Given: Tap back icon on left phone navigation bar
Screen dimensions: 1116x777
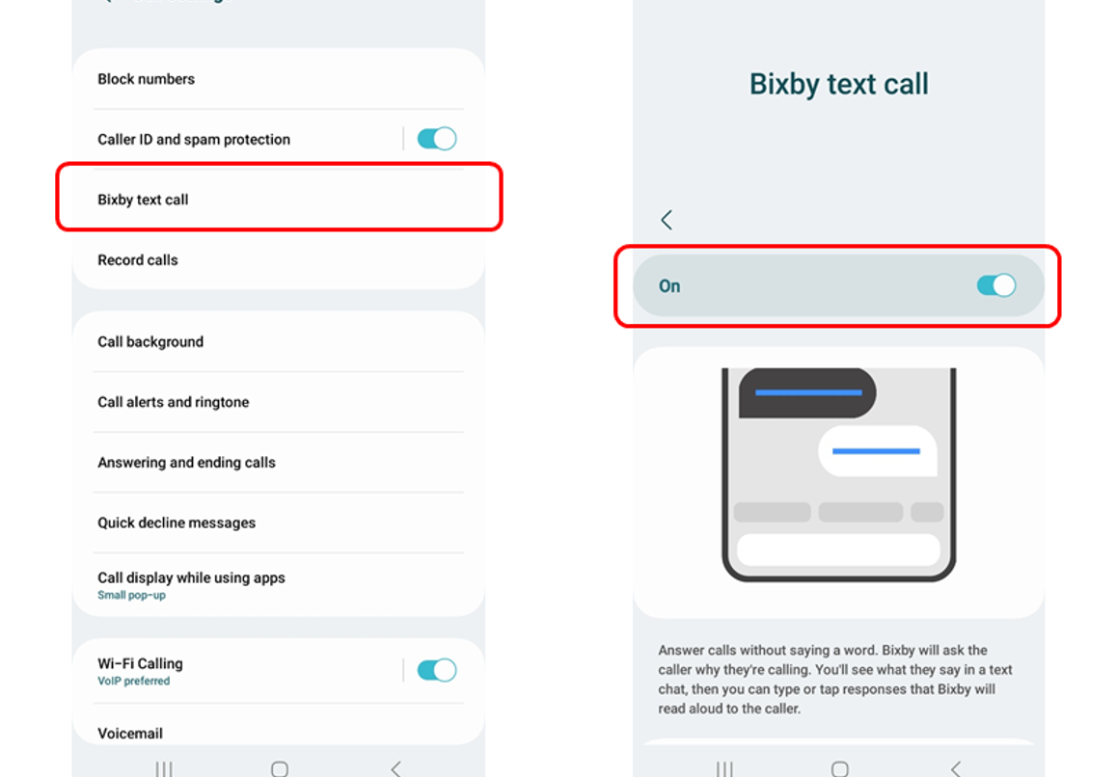Looking at the screenshot, I should coord(396,769).
